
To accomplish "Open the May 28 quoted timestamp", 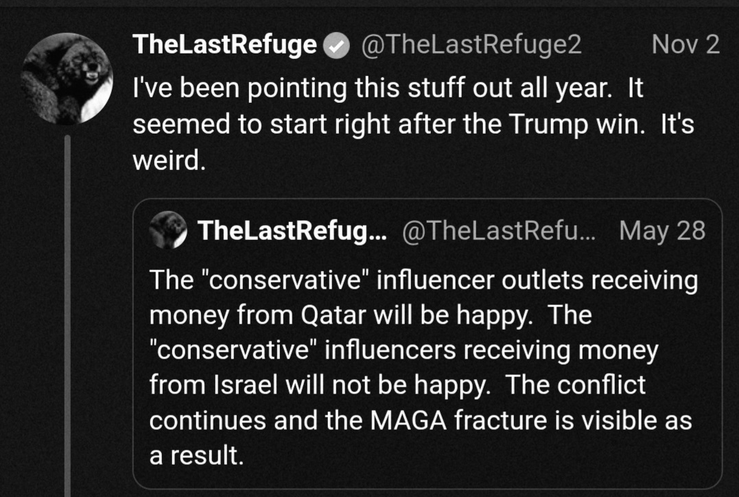I will [x=662, y=230].
